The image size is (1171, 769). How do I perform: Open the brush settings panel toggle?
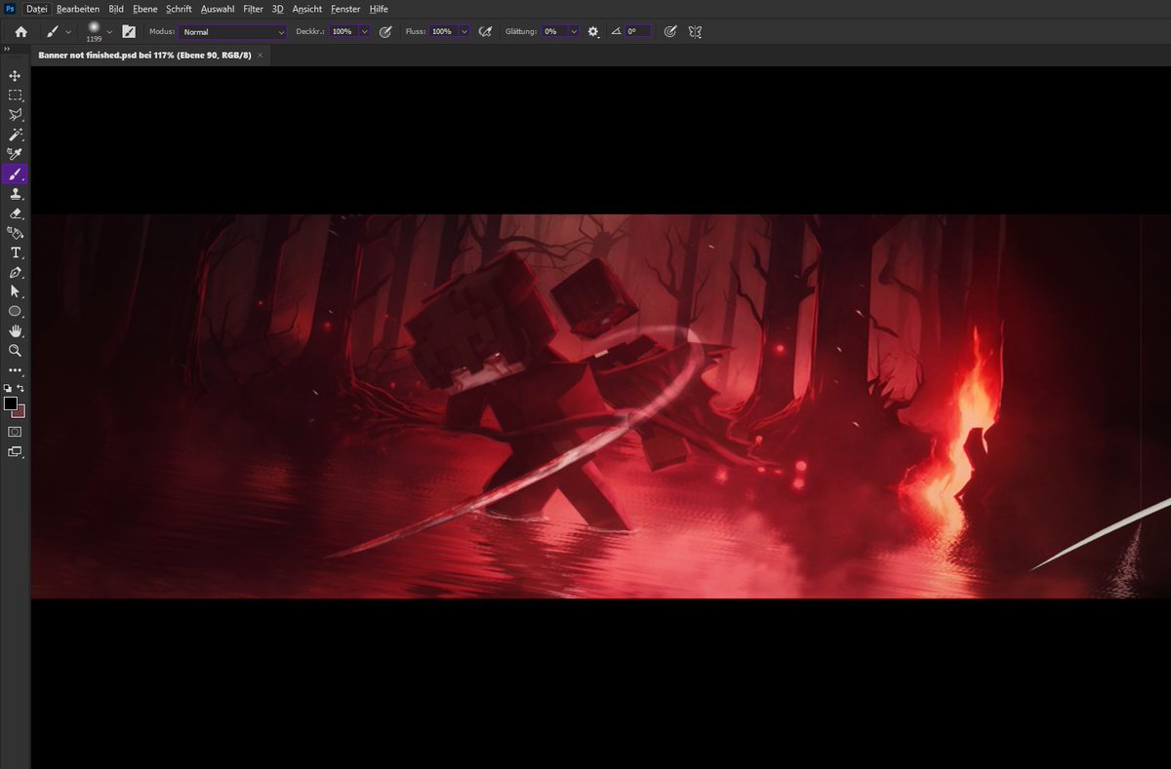[129, 31]
